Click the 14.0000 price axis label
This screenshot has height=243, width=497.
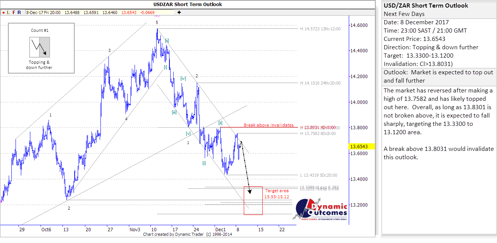pos(359,102)
